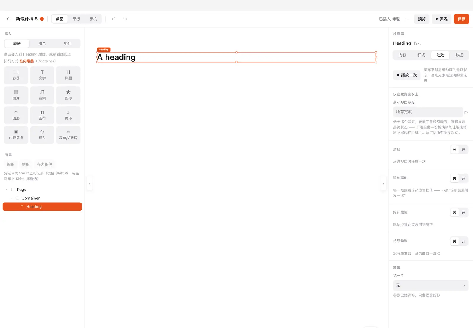Switch to the 样式 style tab
This screenshot has width=473, height=328.
421,55
